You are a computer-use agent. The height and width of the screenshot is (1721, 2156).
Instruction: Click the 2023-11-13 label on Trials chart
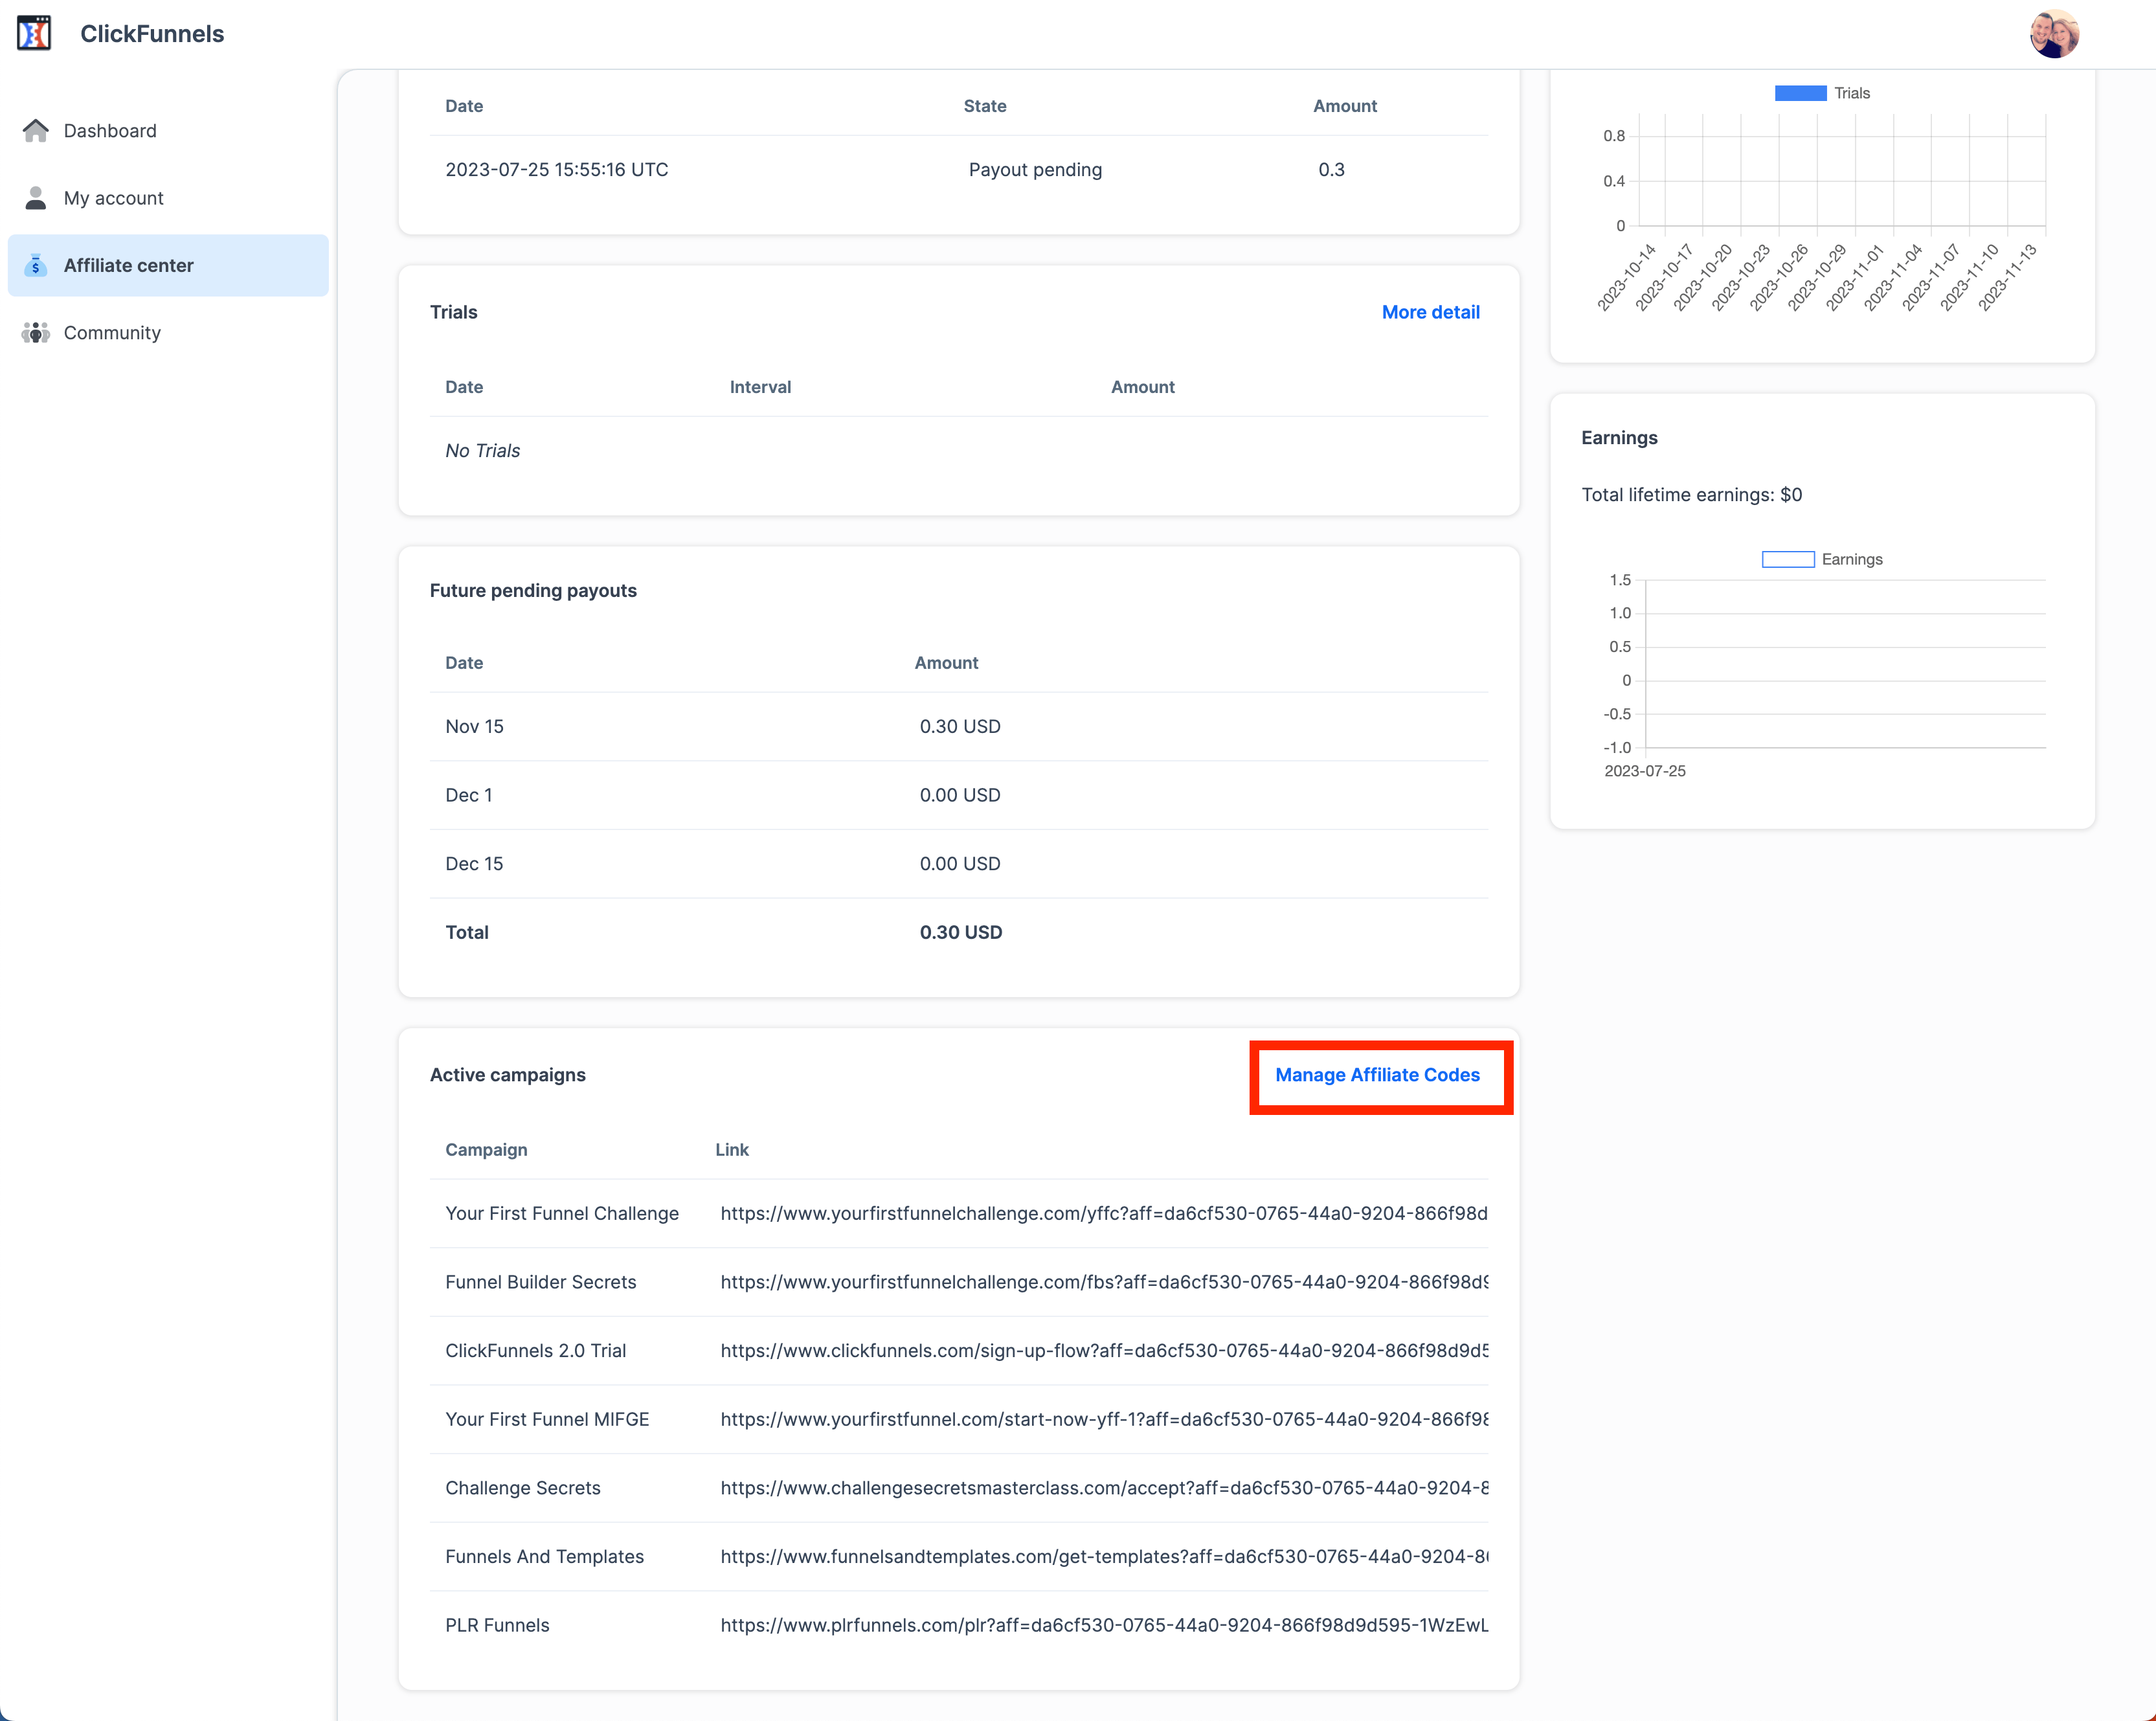pyautogui.click(x=2008, y=278)
